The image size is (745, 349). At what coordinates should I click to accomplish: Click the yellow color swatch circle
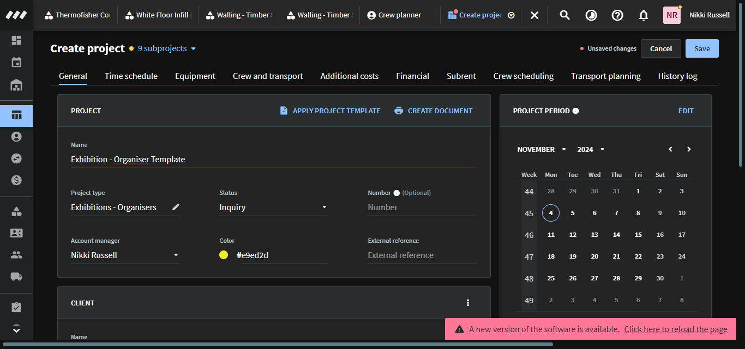pos(224,255)
